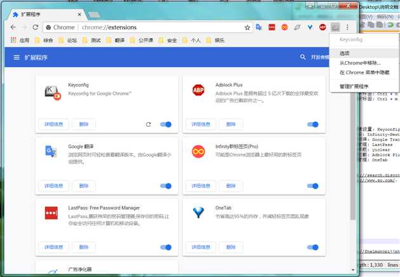
Task: Reload the extensions page
Action: 36,27
